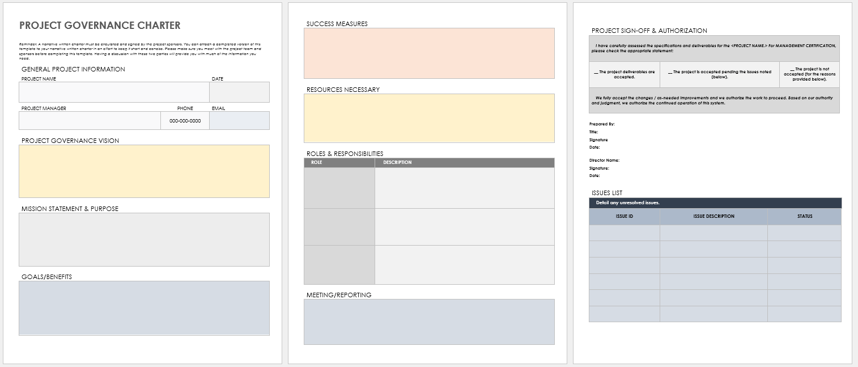
Task: Click the Meeting/Reporting text area
Action: (x=429, y=322)
